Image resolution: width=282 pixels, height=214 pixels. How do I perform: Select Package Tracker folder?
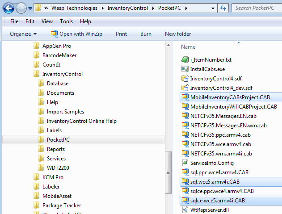(62, 206)
